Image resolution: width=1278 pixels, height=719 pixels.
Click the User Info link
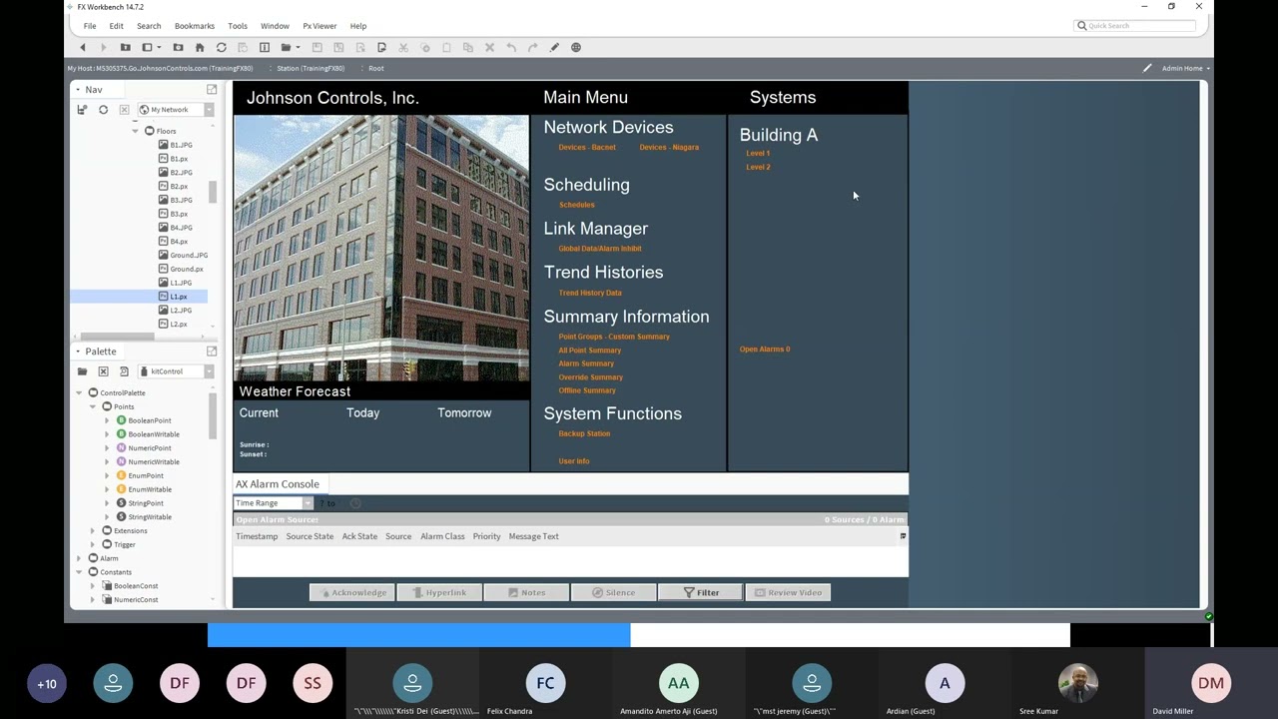tap(574, 461)
